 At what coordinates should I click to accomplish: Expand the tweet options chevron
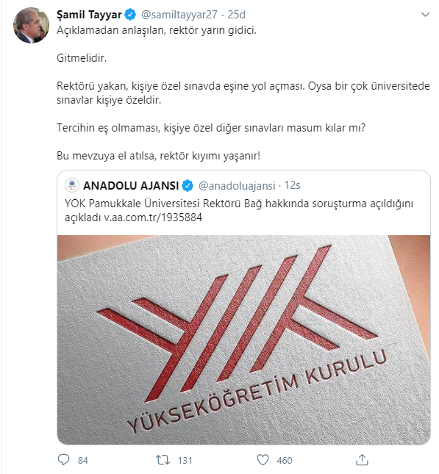pos(425,15)
